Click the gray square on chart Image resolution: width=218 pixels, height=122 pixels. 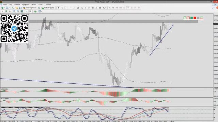pos(198,18)
